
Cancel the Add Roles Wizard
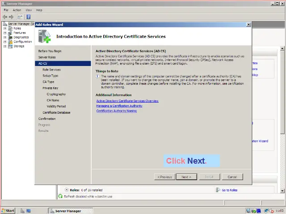pyautogui.click(x=232, y=177)
